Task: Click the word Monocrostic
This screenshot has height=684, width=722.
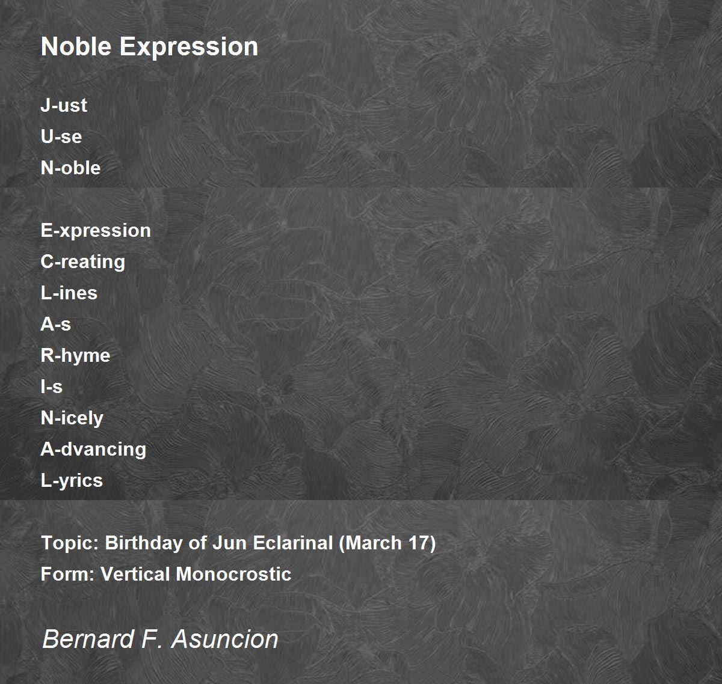Action: pos(233,574)
